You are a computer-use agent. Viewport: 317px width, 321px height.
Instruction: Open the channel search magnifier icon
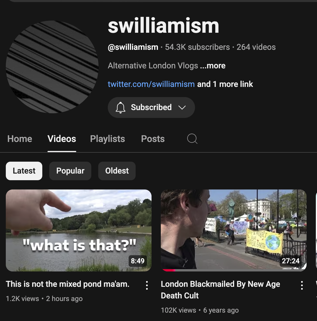coord(192,139)
